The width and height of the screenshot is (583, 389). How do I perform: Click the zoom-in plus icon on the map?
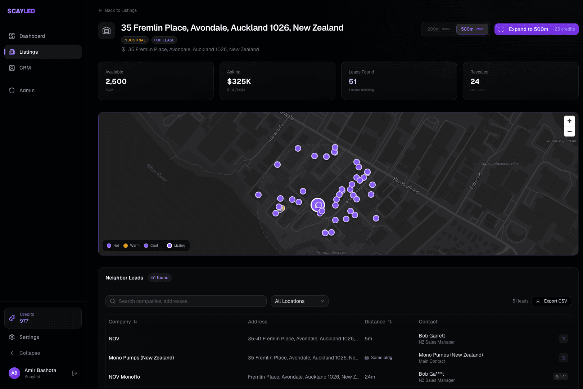click(569, 121)
